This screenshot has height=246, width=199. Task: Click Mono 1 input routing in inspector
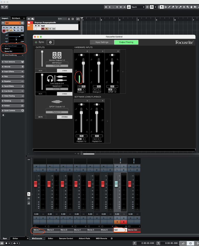13,49
